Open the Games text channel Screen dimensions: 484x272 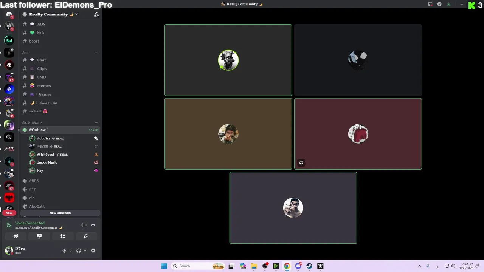click(60, 94)
